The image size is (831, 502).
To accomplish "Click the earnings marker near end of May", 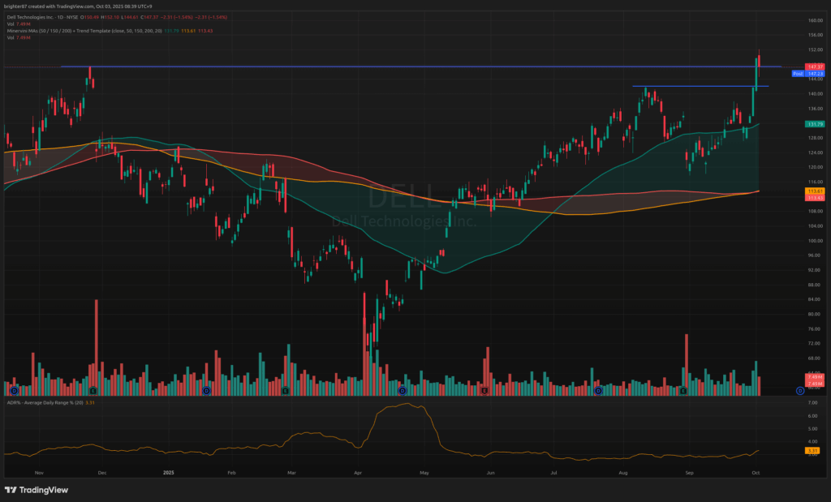I will (484, 391).
